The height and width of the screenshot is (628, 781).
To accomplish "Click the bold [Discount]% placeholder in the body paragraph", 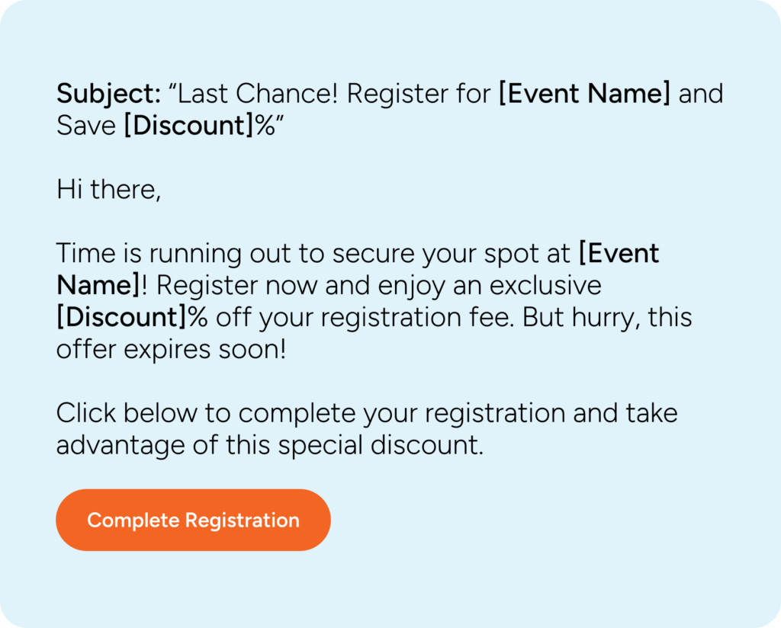I will pyautogui.click(x=132, y=317).
